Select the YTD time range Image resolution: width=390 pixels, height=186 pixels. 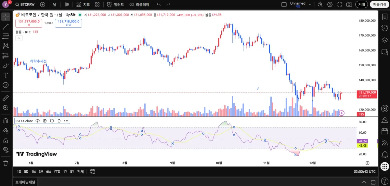[x=57, y=171]
